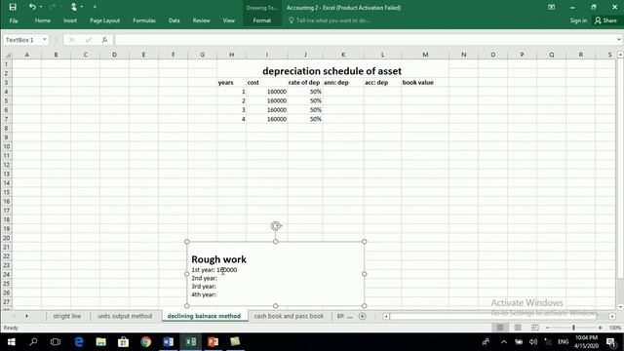
Task: Select column M header
Action: click(425, 55)
